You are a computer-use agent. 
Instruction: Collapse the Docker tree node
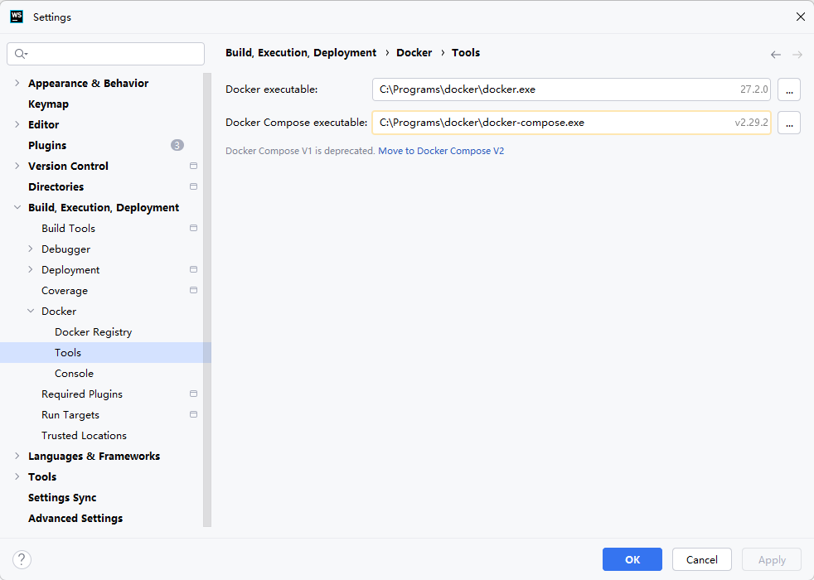(x=31, y=312)
